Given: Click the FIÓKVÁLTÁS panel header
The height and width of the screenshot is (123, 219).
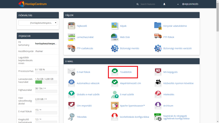Looking at the screenshot, I should pos(38,15).
